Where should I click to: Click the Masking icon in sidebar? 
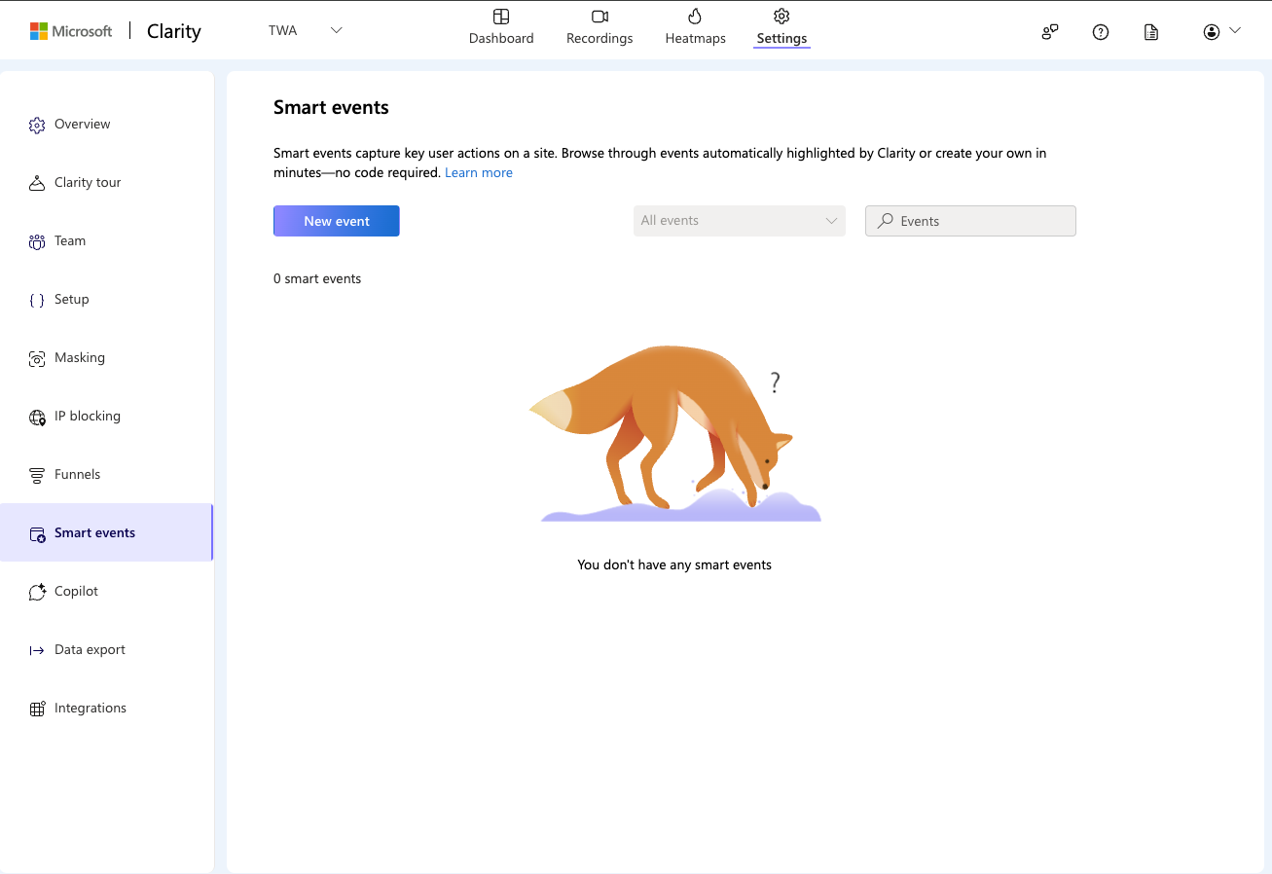(x=37, y=358)
